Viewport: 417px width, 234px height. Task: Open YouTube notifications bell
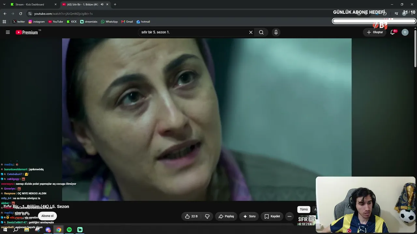[x=393, y=32]
